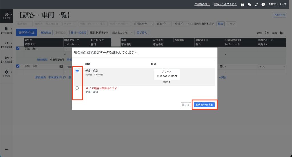The image size is (292, 157).
Task: Open the 【設定】 gear settings icon
Action: 6,72
